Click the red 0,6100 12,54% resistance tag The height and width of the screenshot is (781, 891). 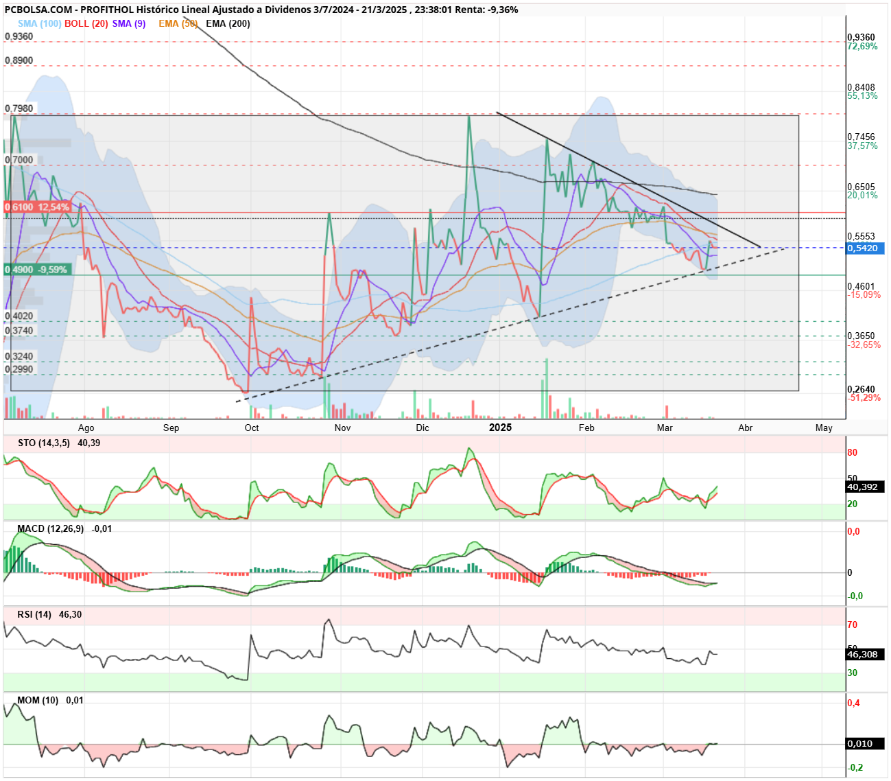pyautogui.click(x=37, y=207)
